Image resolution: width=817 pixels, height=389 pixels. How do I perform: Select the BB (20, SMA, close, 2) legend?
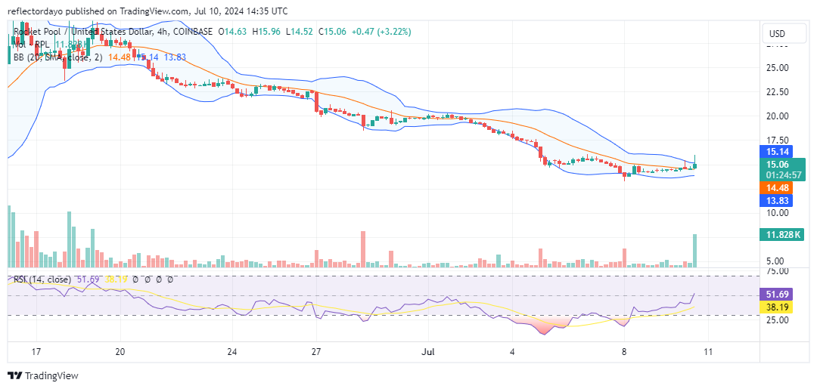[57, 57]
